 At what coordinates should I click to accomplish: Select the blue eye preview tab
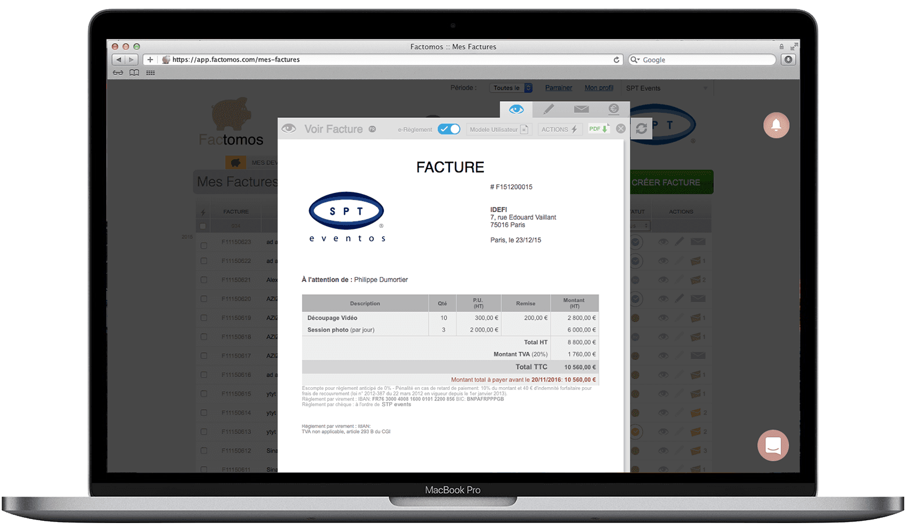click(516, 109)
